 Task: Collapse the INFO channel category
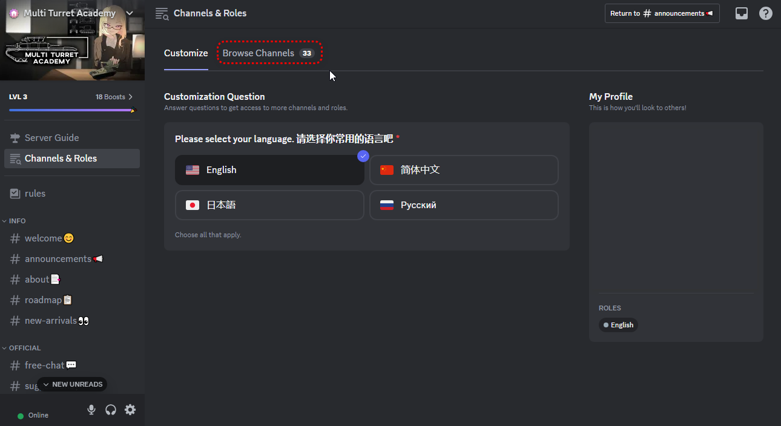18,221
